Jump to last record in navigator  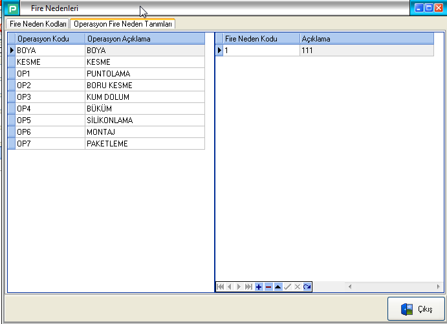coord(249,286)
